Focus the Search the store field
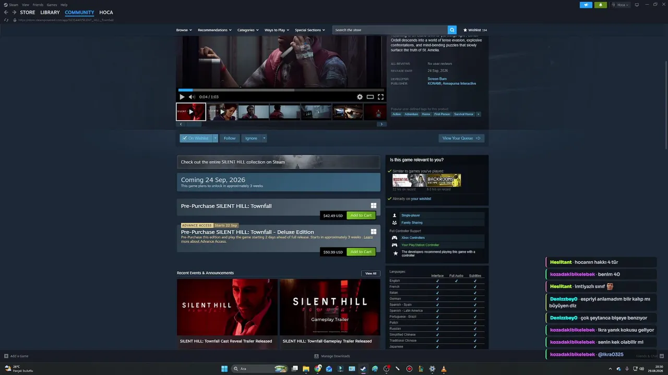The height and width of the screenshot is (375, 668). [390, 30]
